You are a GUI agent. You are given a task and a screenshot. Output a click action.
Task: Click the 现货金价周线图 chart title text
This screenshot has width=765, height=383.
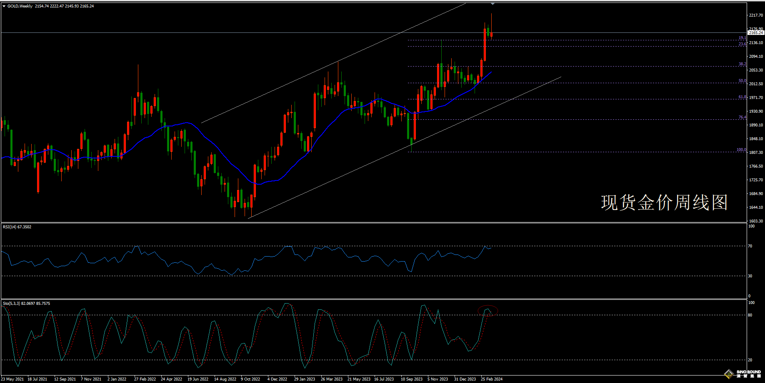[664, 203]
